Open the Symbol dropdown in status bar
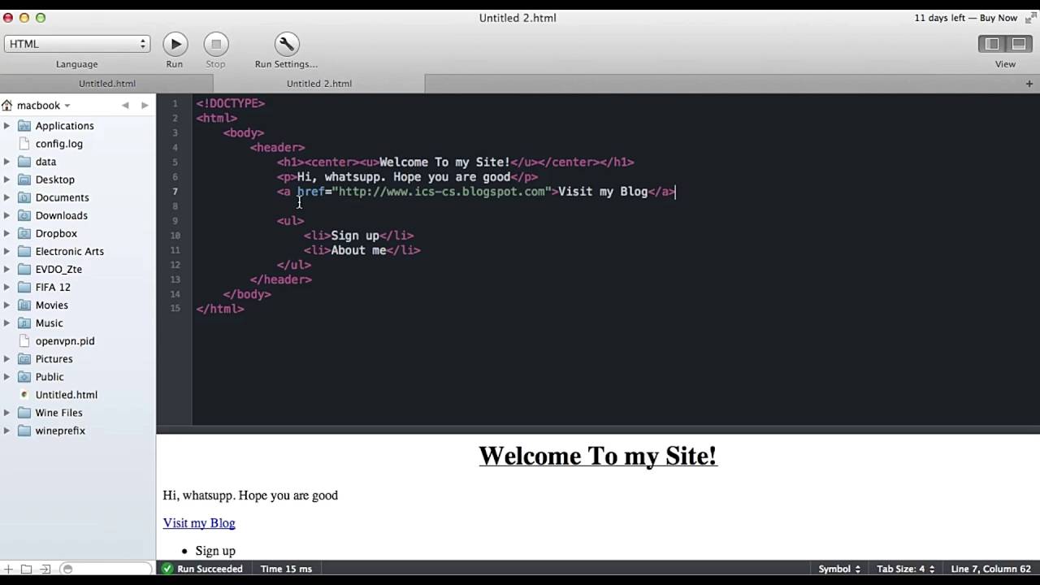1040x585 pixels. point(839,570)
